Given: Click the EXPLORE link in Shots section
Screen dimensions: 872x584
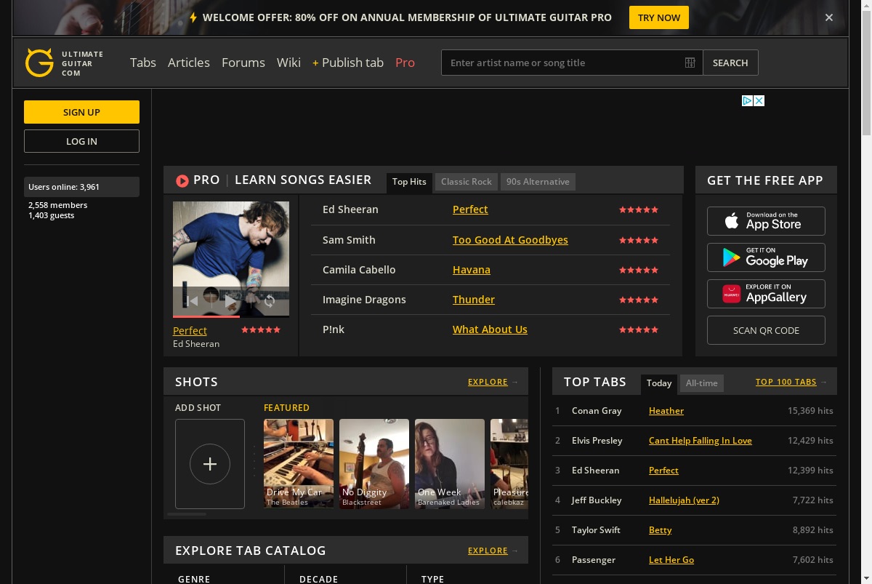Looking at the screenshot, I should (488, 382).
